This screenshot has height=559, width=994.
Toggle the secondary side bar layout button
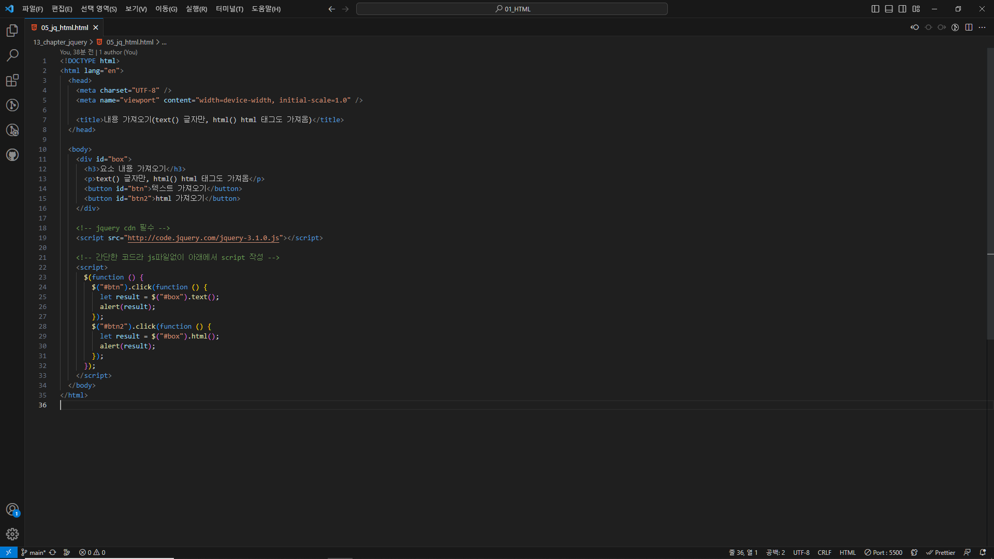pos(902,9)
